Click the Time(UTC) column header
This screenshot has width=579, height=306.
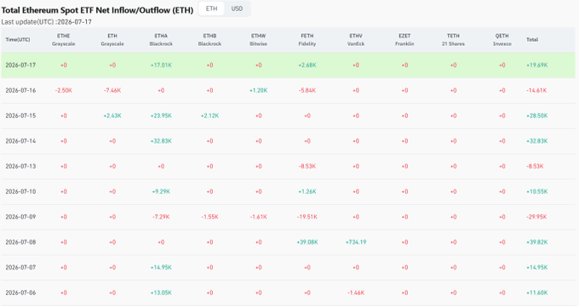[18, 40]
